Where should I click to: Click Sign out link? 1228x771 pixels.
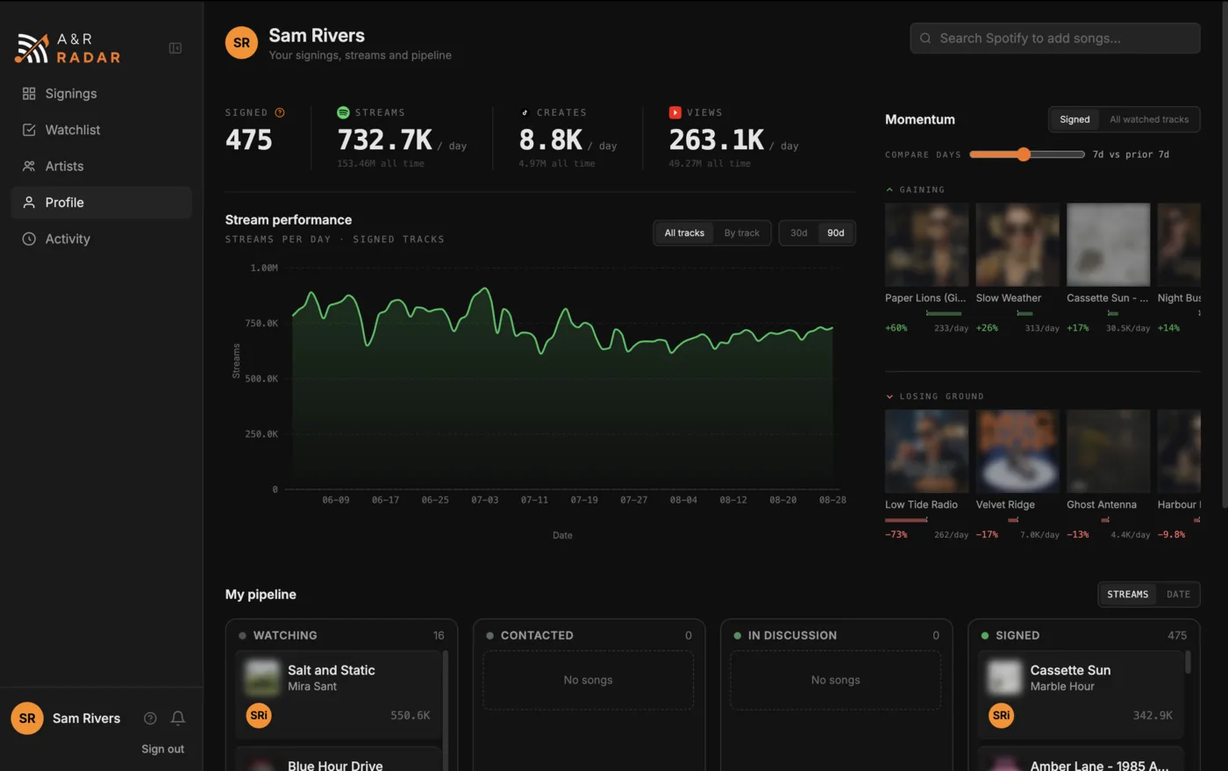163,749
